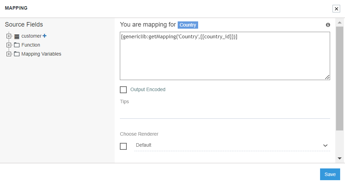Click the Function folder icon
The width and height of the screenshot is (345, 185).
click(x=17, y=45)
